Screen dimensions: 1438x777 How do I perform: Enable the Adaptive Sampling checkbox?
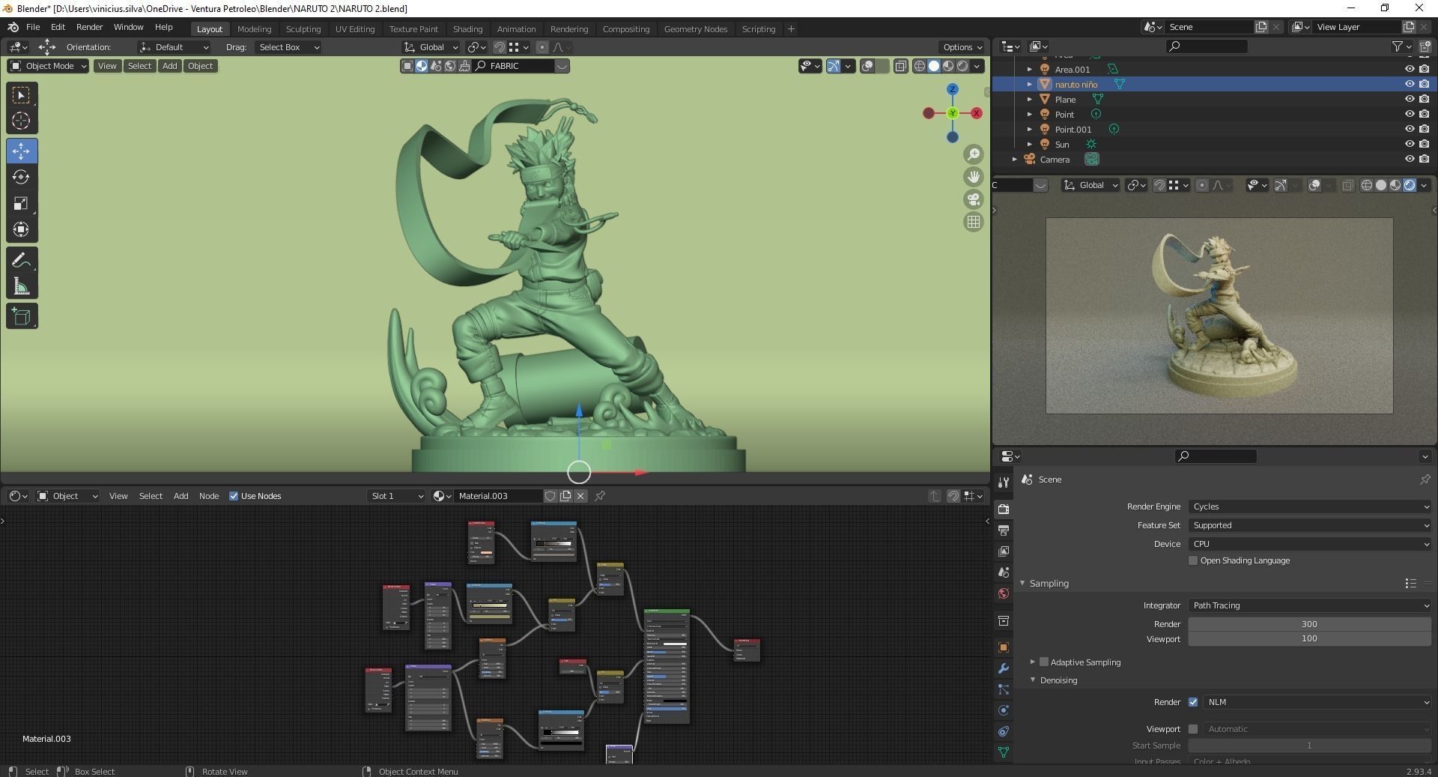click(x=1044, y=662)
